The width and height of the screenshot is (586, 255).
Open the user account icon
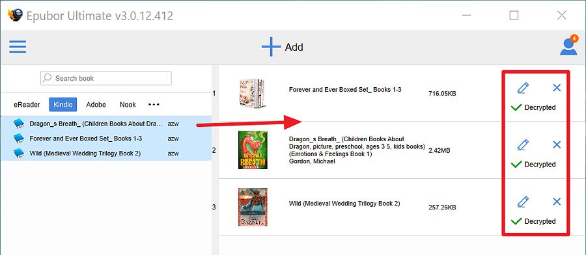(568, 46)
